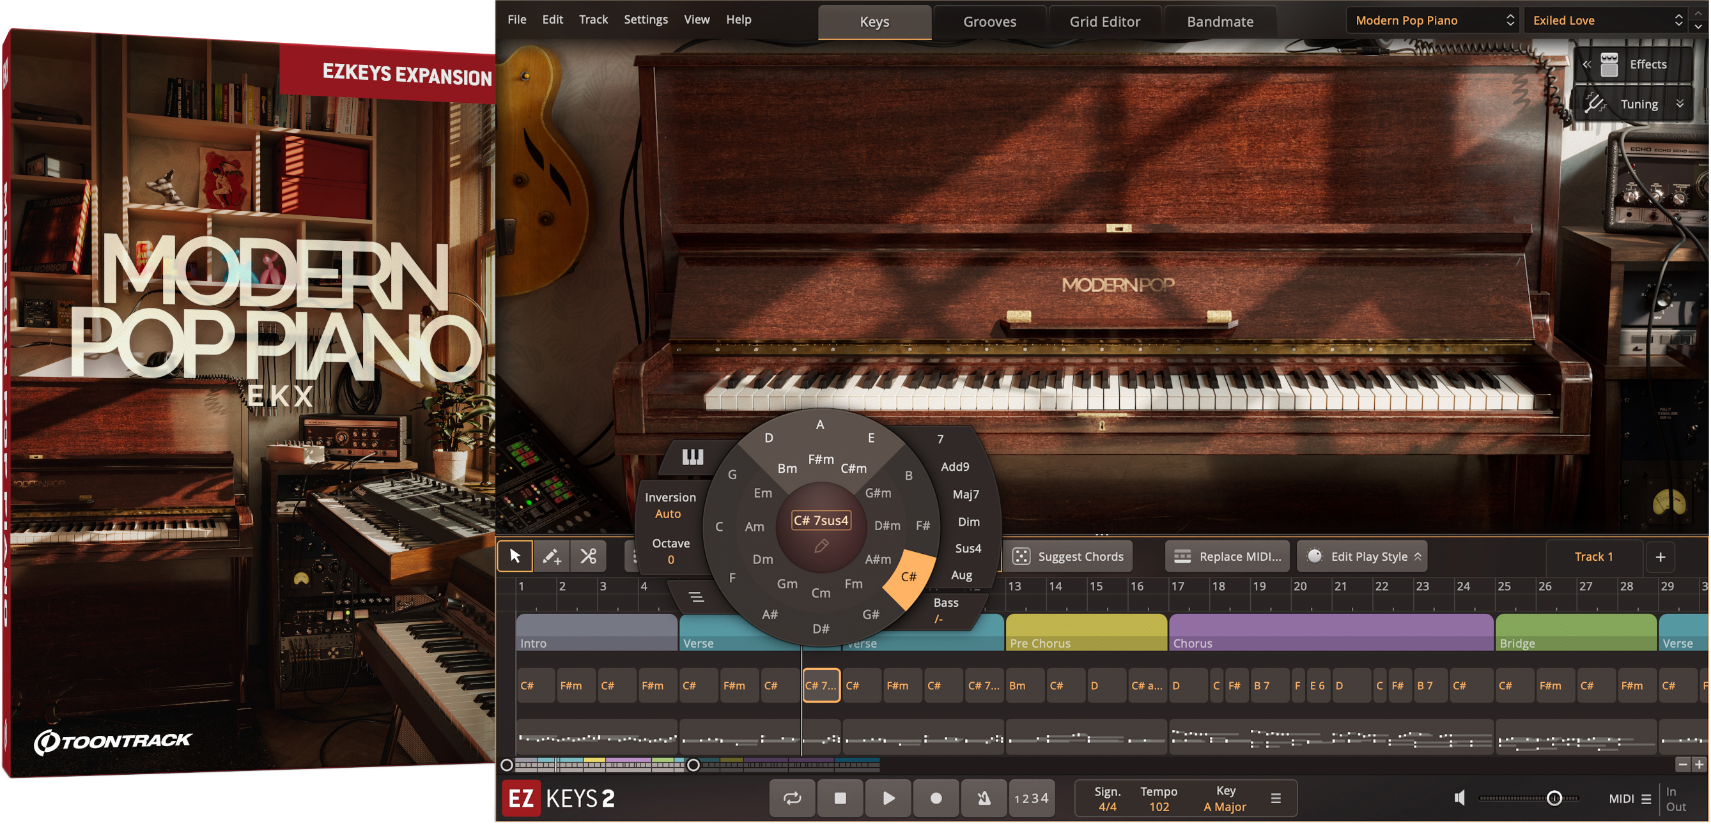Toggle the loop playback button
1711x824 pixels.
point(793,798)
